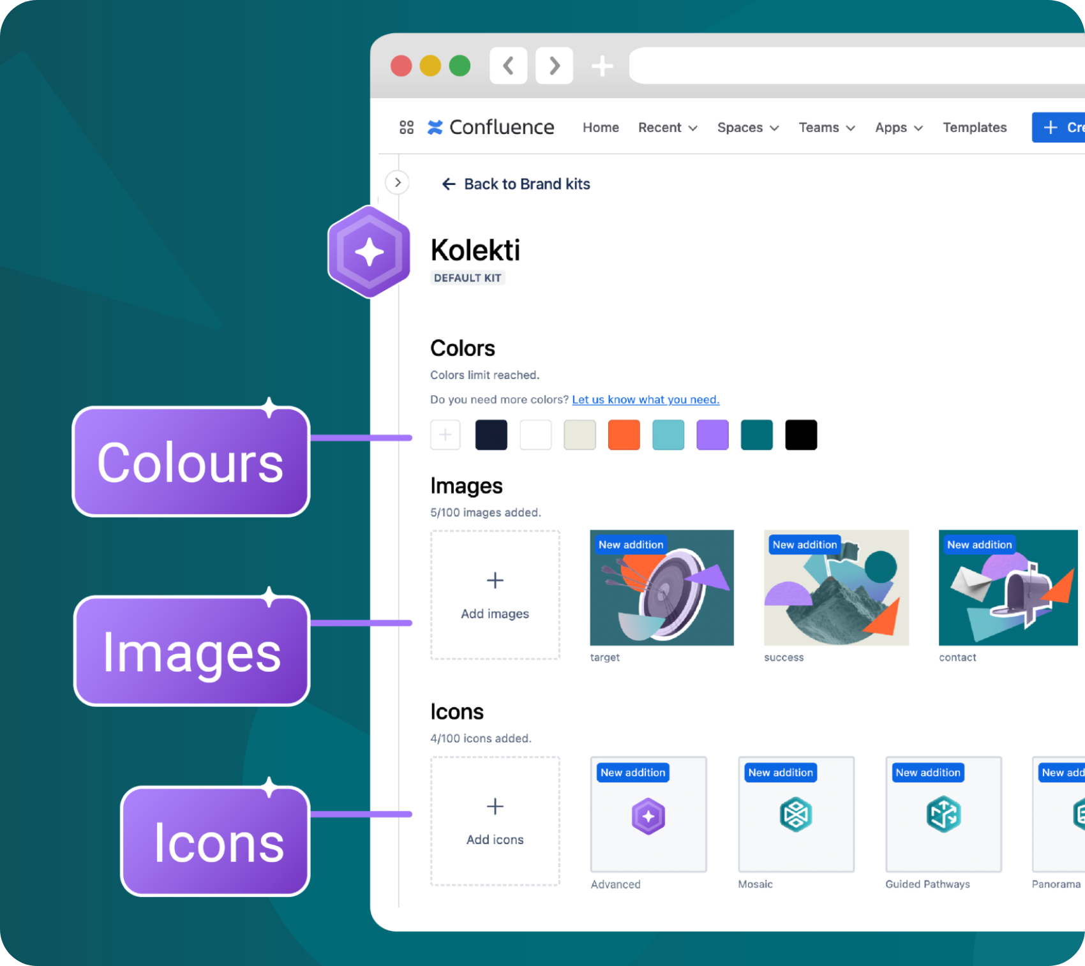Expand the Apps dropdown
Image resolution: width=1085 pixels, height=966 pixels.
[899, 128]
